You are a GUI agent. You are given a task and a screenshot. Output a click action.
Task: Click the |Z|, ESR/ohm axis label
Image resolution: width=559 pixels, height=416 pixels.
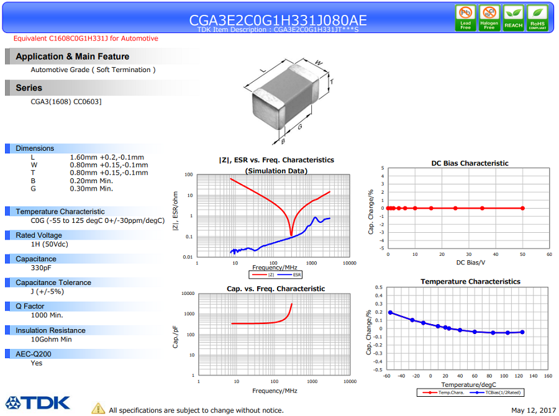click(175, 211)
